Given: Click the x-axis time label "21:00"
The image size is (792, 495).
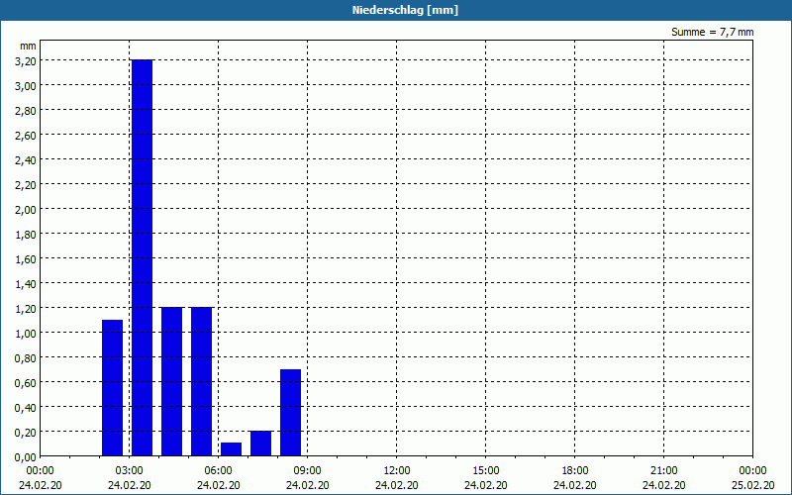Looking at the screenshot, I should coord(663,471).
